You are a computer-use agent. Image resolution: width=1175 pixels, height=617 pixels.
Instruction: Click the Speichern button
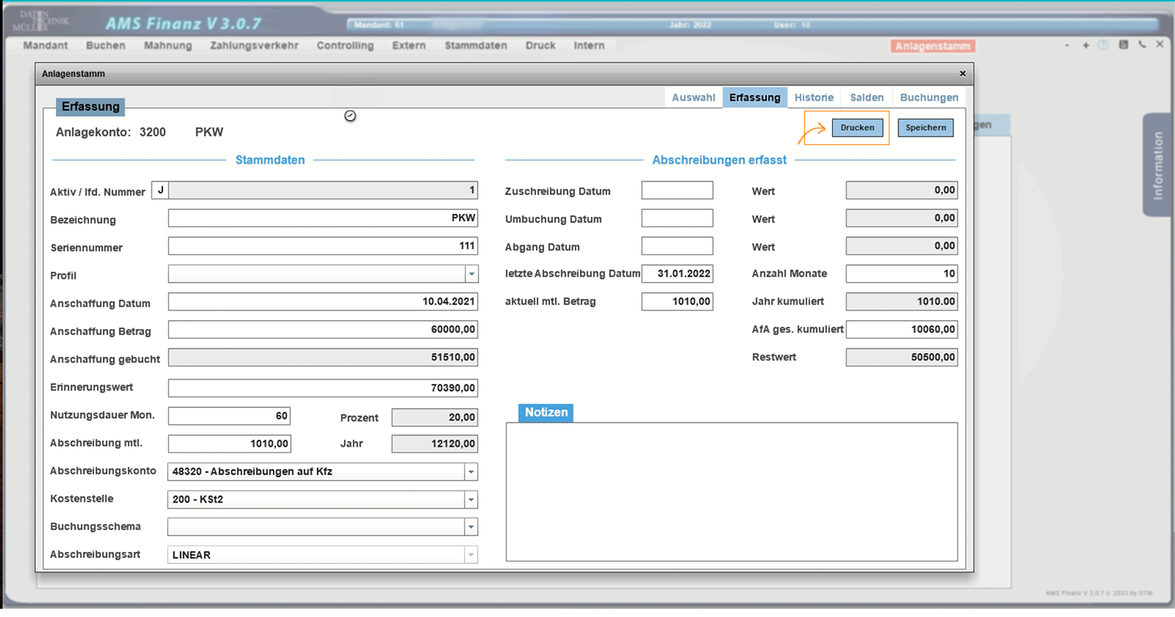pyautogui.click(x=925, y=128)
